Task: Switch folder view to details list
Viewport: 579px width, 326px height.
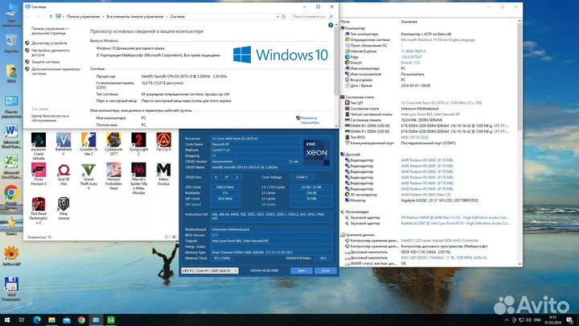Action: (x=167, y=237)
